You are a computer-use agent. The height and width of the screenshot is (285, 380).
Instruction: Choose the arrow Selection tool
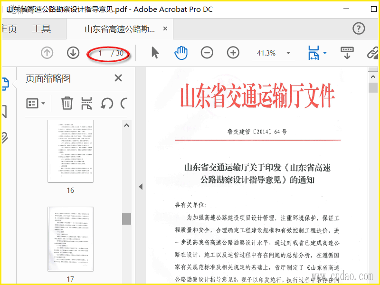155,53
